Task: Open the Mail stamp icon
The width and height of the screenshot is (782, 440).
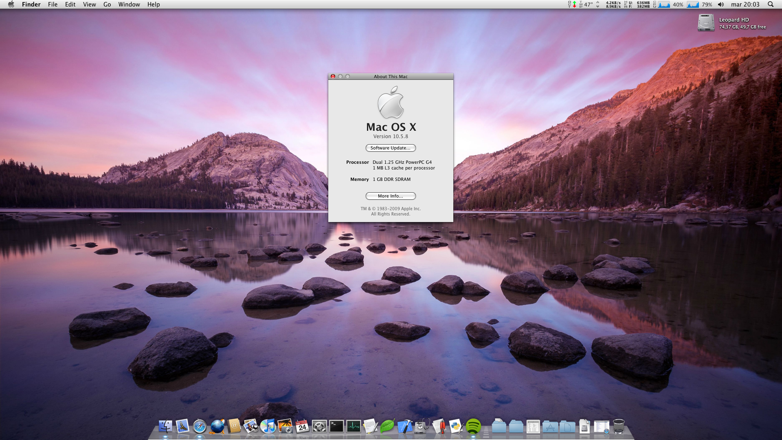Action: coord(182,427)
